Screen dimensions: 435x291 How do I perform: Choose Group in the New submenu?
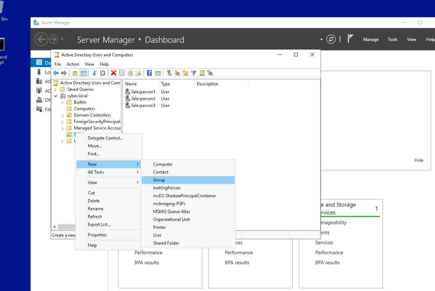click(188, 180)
